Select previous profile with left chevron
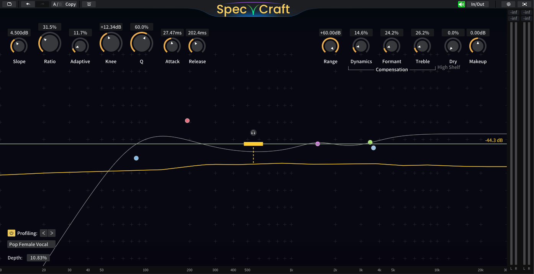This screenshot has width=534, height=274. [44, 233]
